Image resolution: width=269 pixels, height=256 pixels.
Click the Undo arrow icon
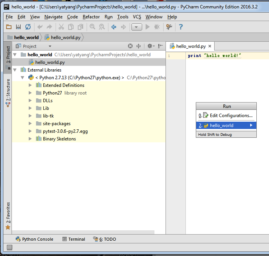pyautogui.click(x=40, y=27)
